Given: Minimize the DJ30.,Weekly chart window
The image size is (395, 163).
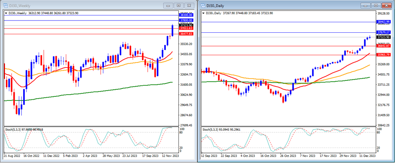Looking at the screenshot, I should 169,5.
